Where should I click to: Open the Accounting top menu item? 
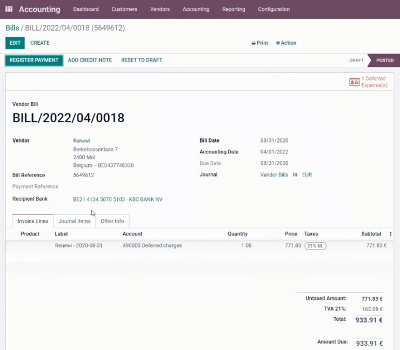click(196, 9)
